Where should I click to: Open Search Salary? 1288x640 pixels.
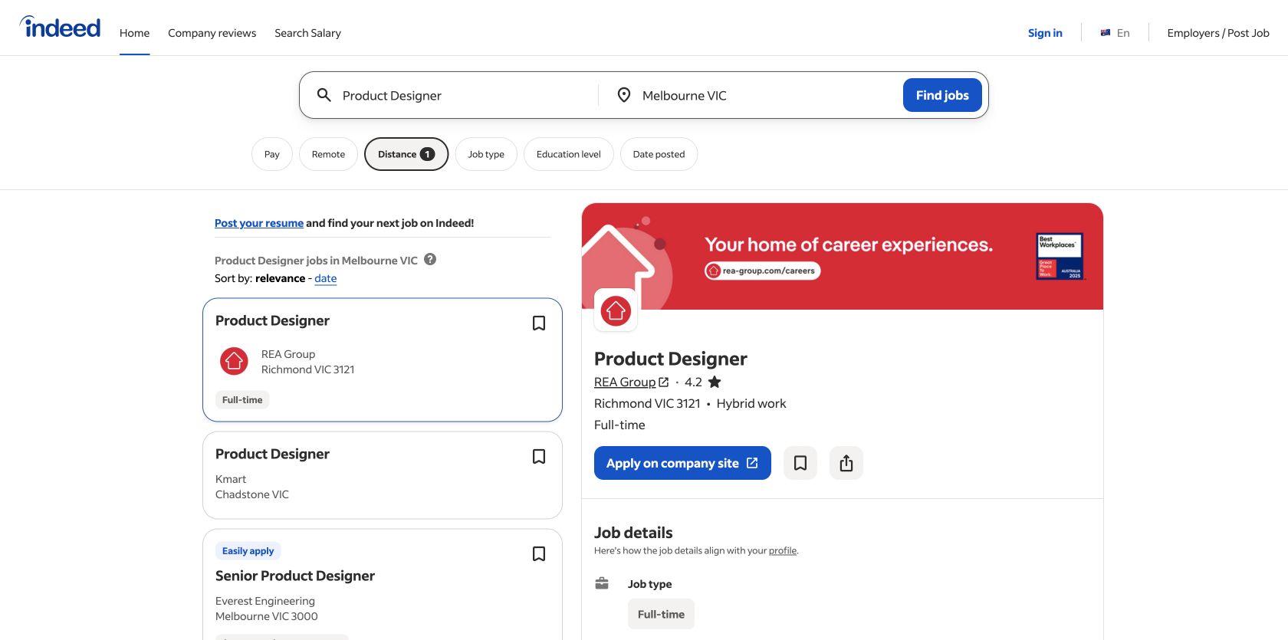pos(307,33)
